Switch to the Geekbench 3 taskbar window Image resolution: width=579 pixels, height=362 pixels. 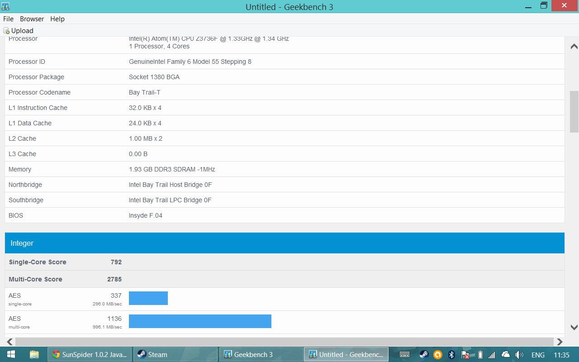click(x=261, y=354)
